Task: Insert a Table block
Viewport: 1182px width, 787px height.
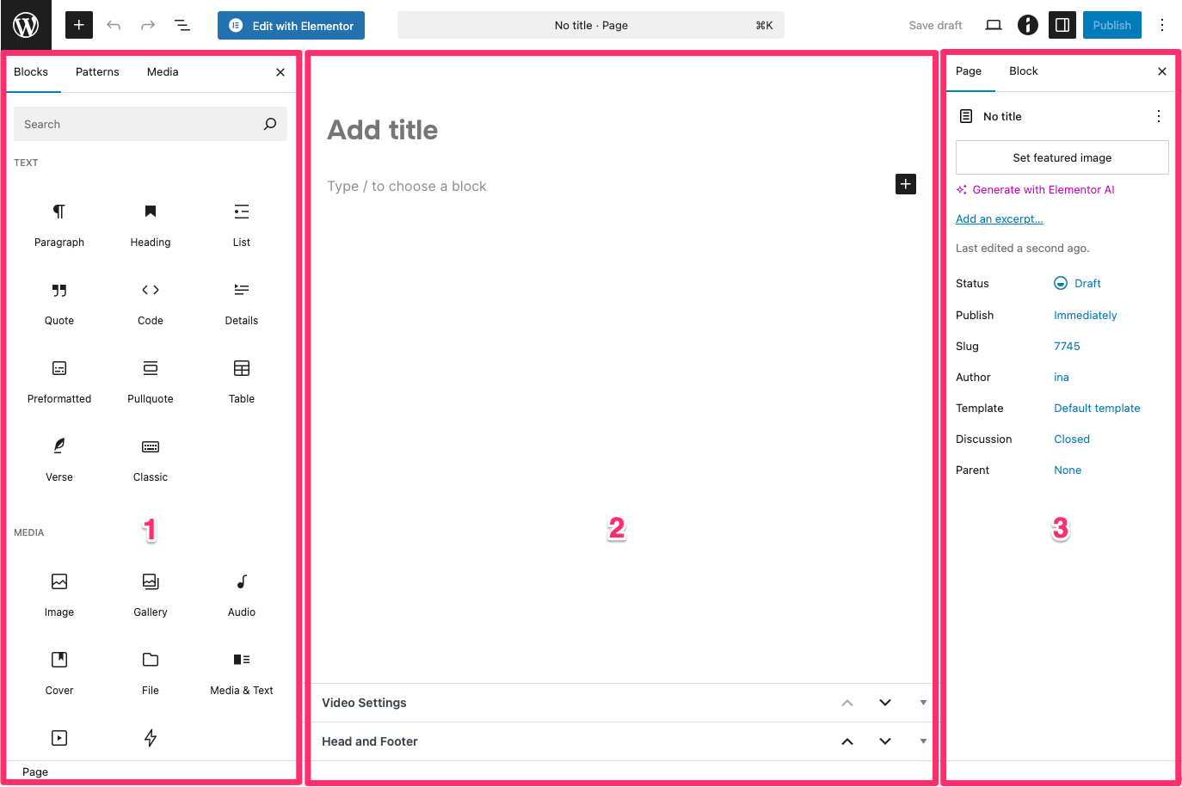Action: [242, 380]
